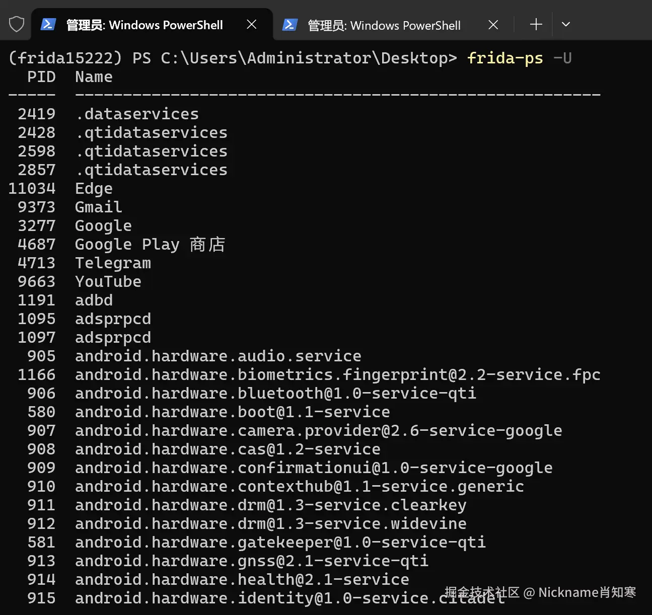652x615 pixels.
Task: Click the frida-ps command text
Action: click(x=505, y=58)
